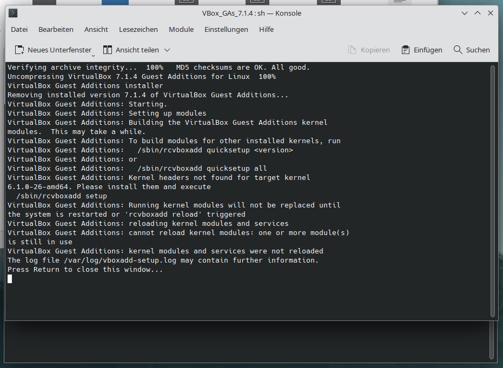Viewport: 503px width, 368px height.
Task: Close the Konsole window
Action: click(x=491, y=13)
